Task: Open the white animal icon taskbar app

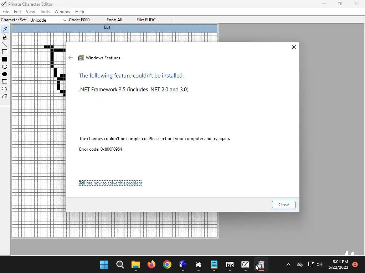Action: [198, 264]
